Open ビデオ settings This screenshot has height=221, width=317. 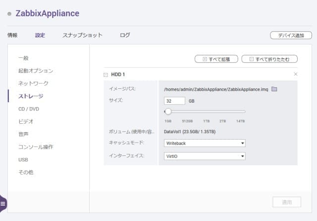coord(26,121)
